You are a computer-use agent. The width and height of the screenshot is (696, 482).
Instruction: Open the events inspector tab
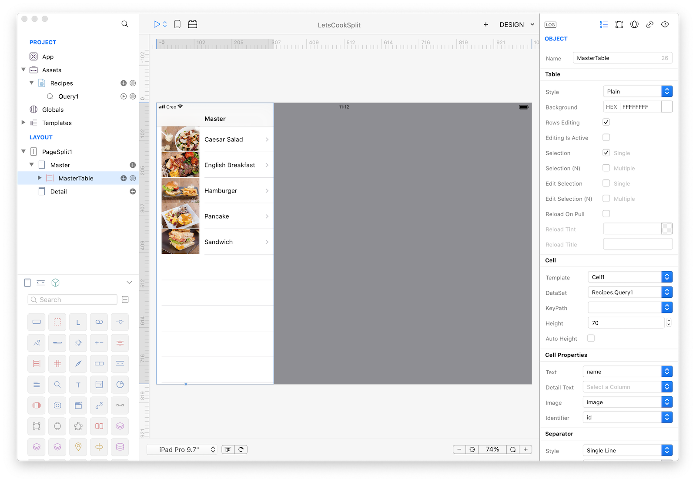665,24
